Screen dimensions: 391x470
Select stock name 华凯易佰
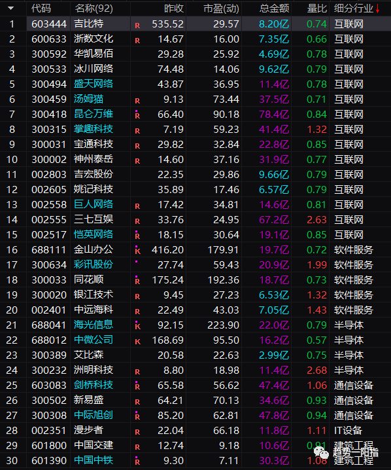tap(93, 54)
